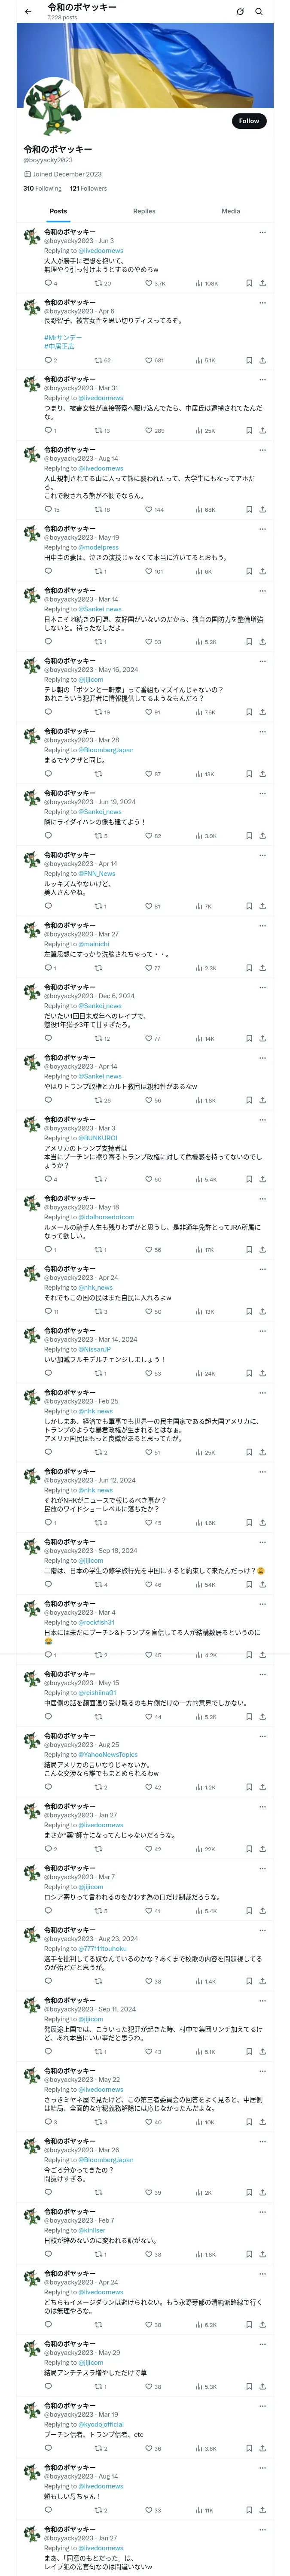Open more options on the Mar 31 post

pos(263,380)
